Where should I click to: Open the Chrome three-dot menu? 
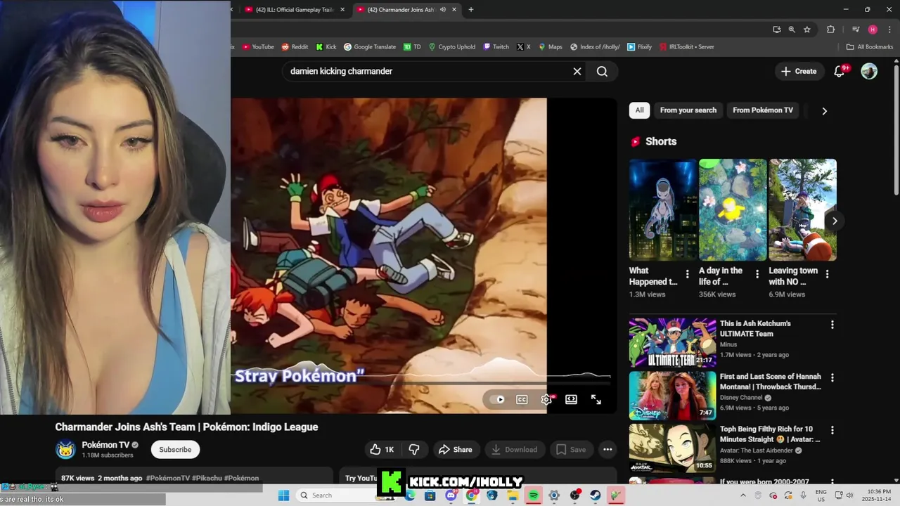coord(889,30)
